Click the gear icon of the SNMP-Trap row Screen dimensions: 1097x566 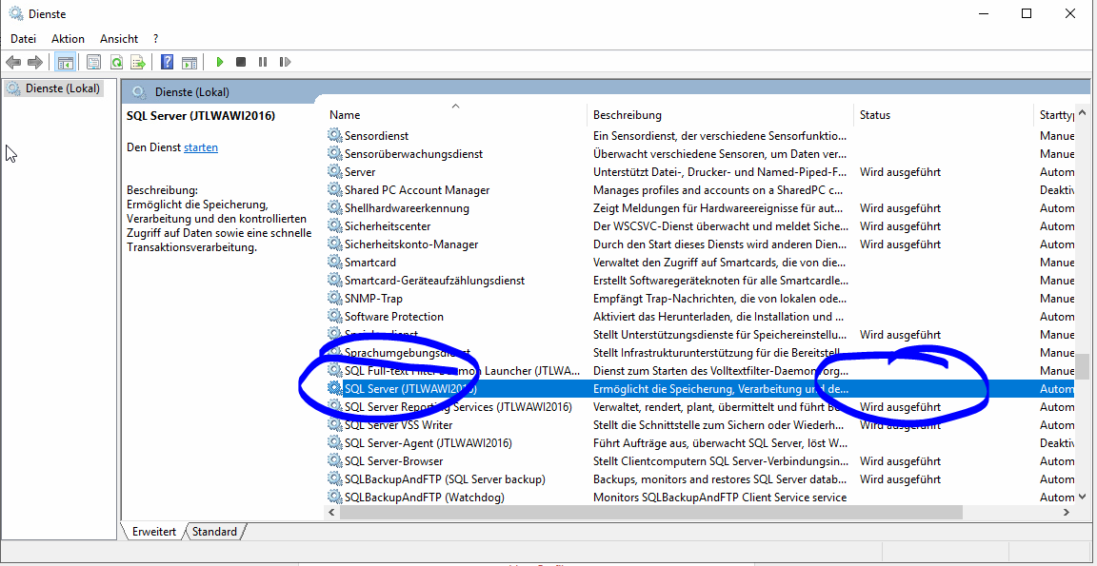[x=335, y=299]
